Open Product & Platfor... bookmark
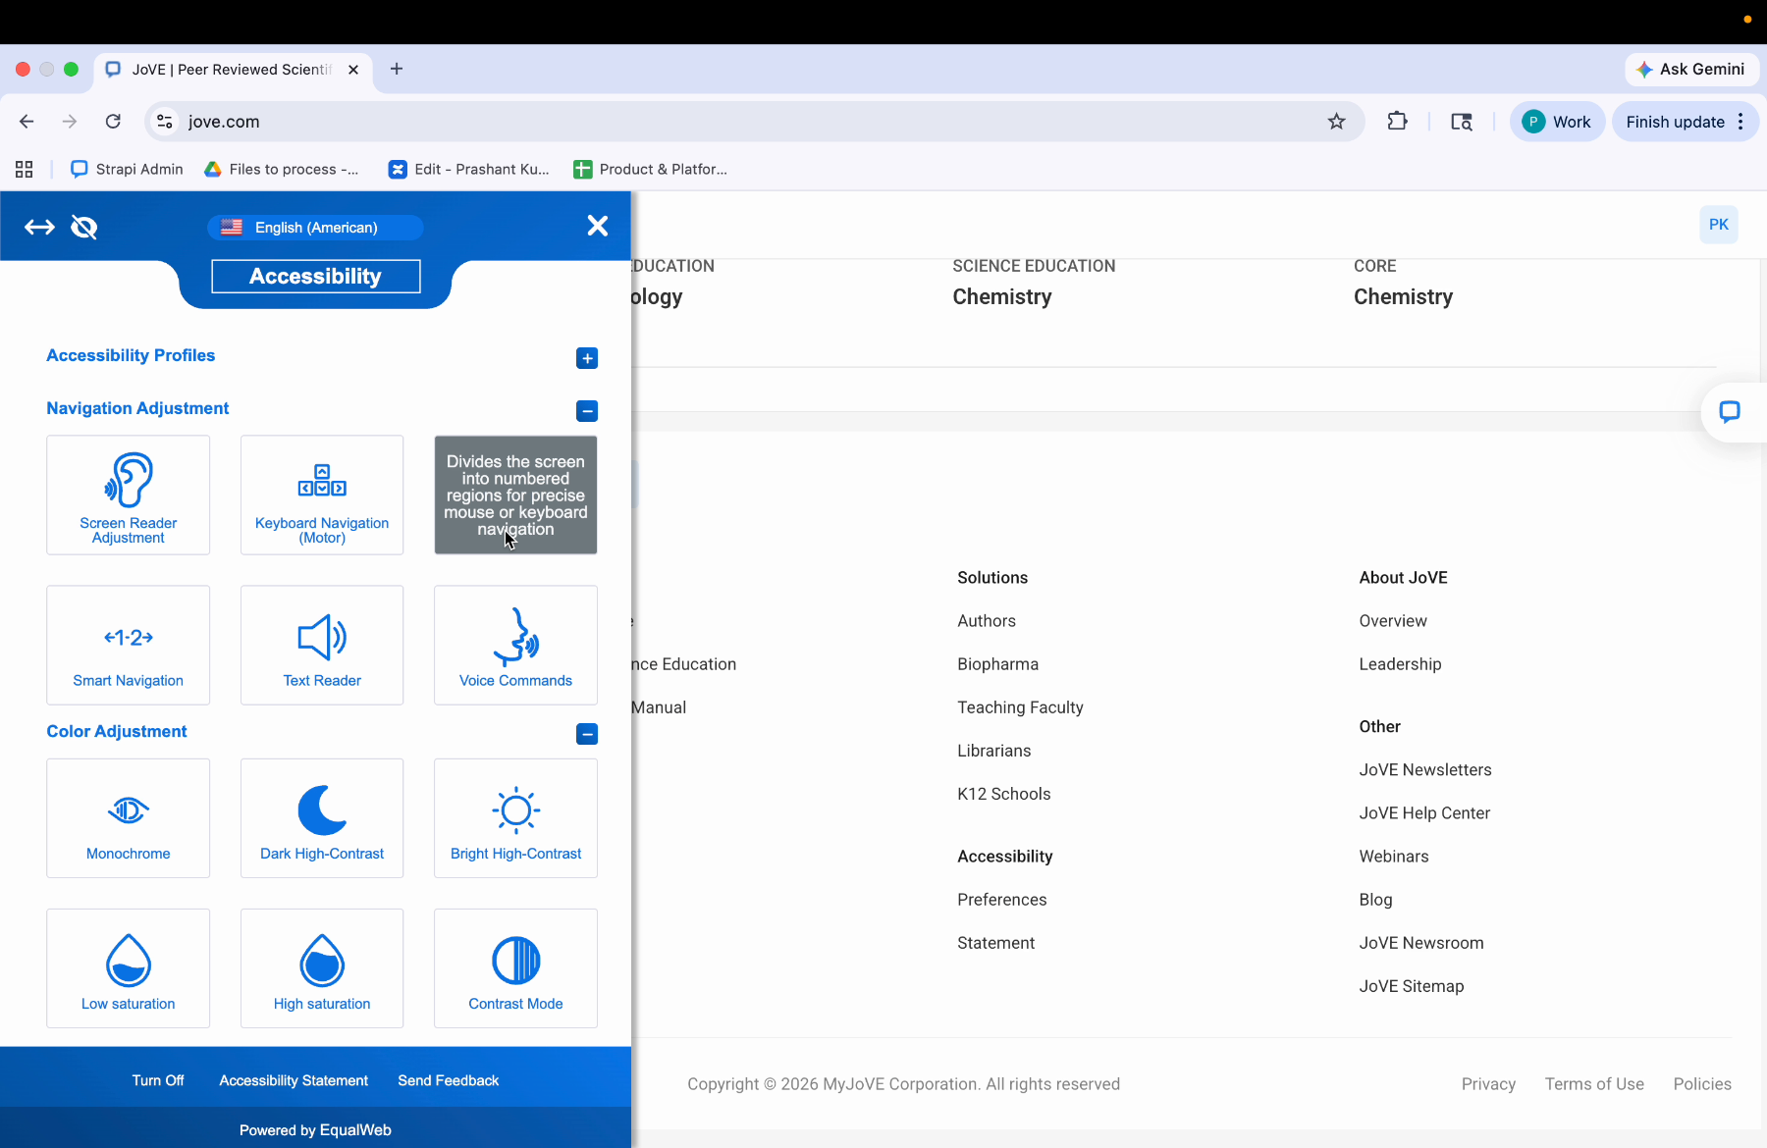Screen dimensions: 1767x1148 point(651,170)
